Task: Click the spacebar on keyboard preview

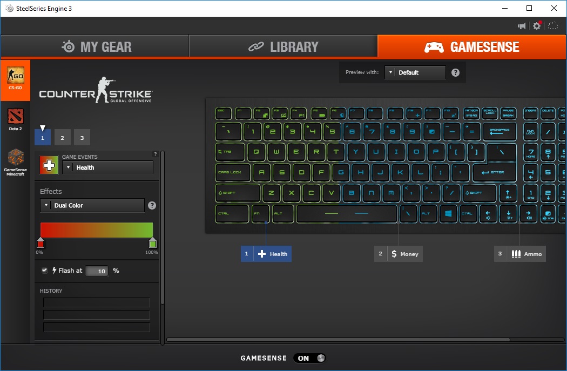Action: point(347,214)
